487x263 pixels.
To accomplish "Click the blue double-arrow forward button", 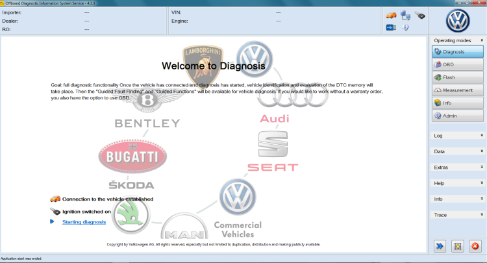I will tap(440, 246).
